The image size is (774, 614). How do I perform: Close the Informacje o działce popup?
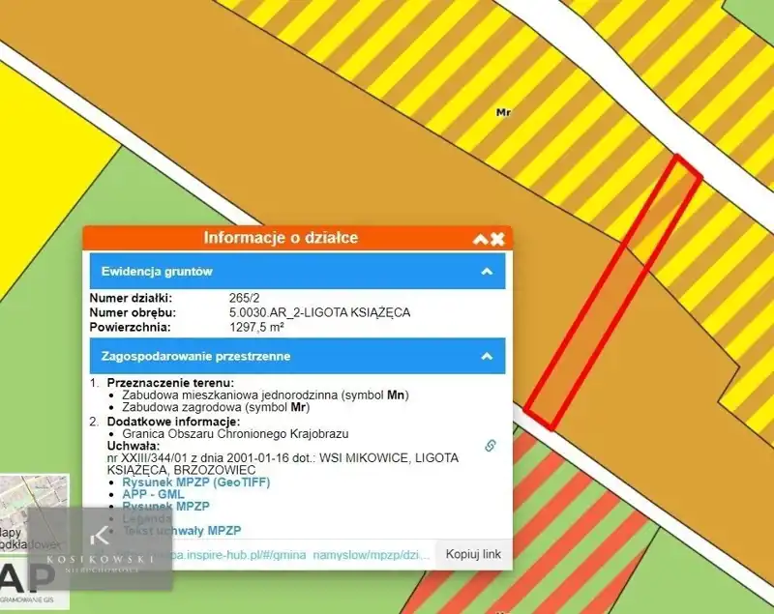(x=497, y=239)
